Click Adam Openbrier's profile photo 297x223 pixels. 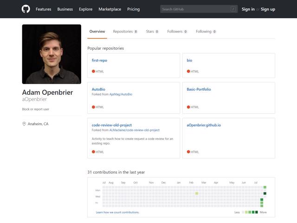tap(52, 54)
